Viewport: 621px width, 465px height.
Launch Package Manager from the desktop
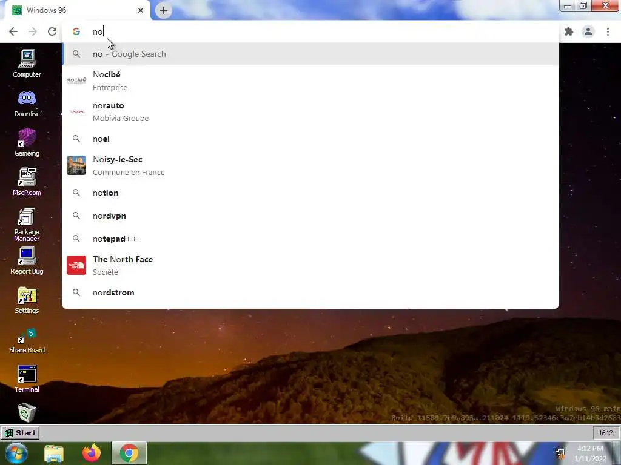[x=27, y=225]
